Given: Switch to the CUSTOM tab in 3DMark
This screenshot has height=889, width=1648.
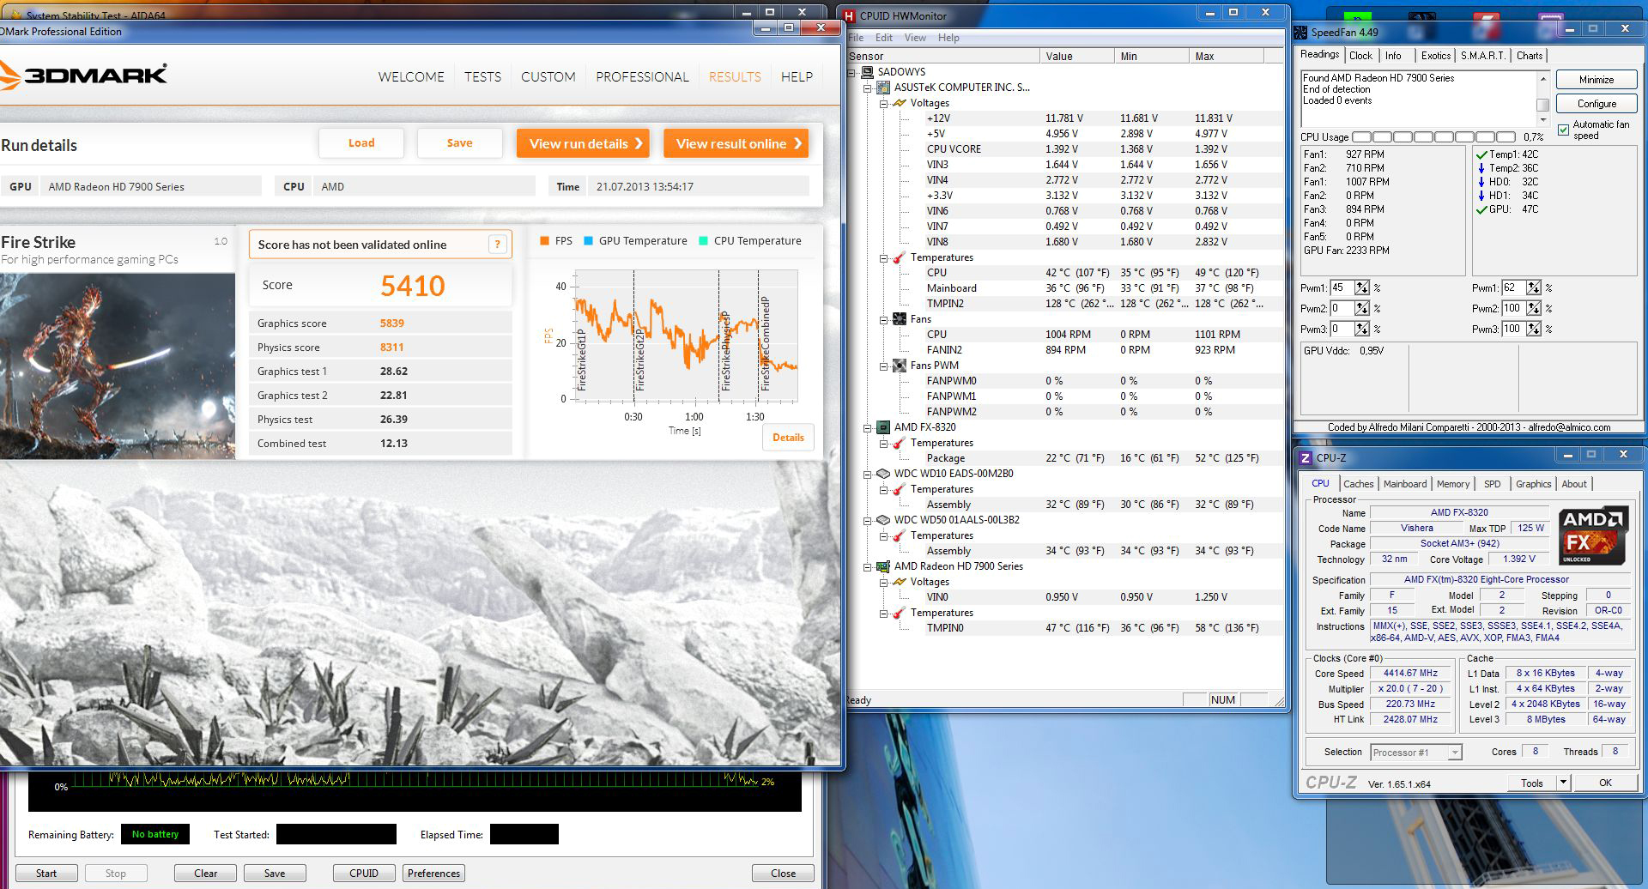Looking at the screenshot, I should pos(548,77).
